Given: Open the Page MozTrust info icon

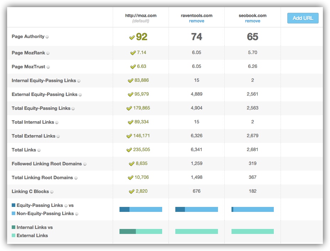Looking at the screenshot, I should tap(48, 67).
